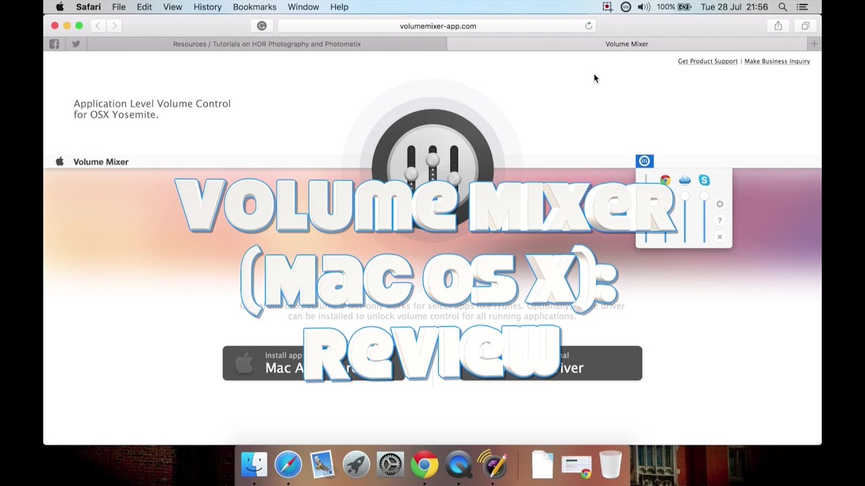Adjust the cloud app volume slider
The height and width of the screenshot is (486, 865).
tap(685, 196)
